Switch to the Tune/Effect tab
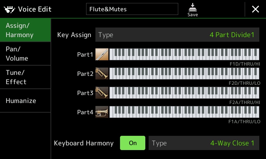Screen dimensions: 266x159 point(25,77)
